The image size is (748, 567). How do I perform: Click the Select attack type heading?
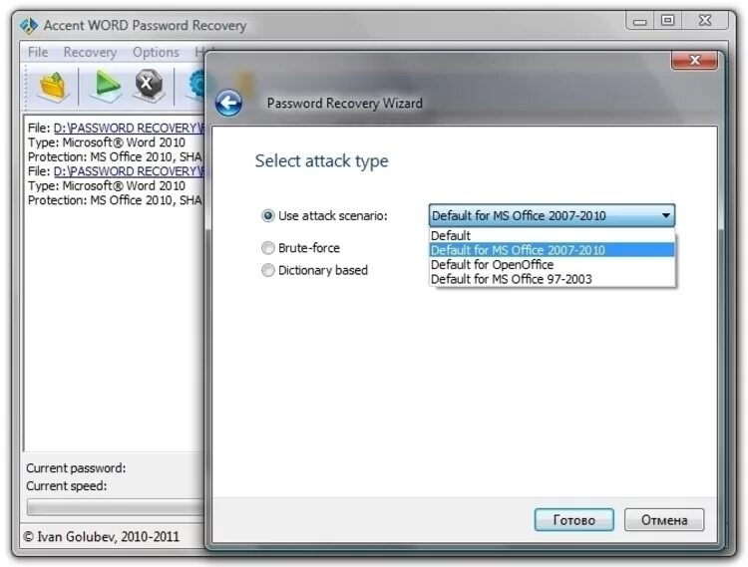point(321,161)
